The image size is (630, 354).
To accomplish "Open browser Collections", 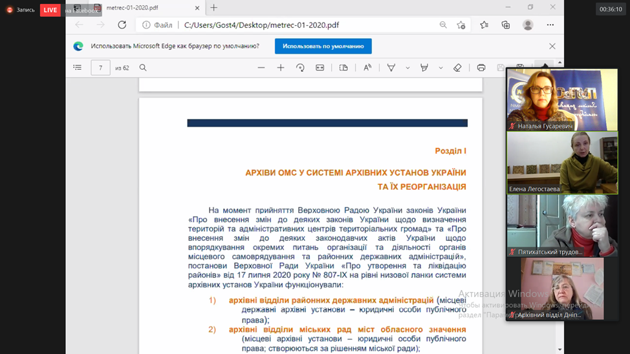I will pyautogui.click(x=506, y=25).
